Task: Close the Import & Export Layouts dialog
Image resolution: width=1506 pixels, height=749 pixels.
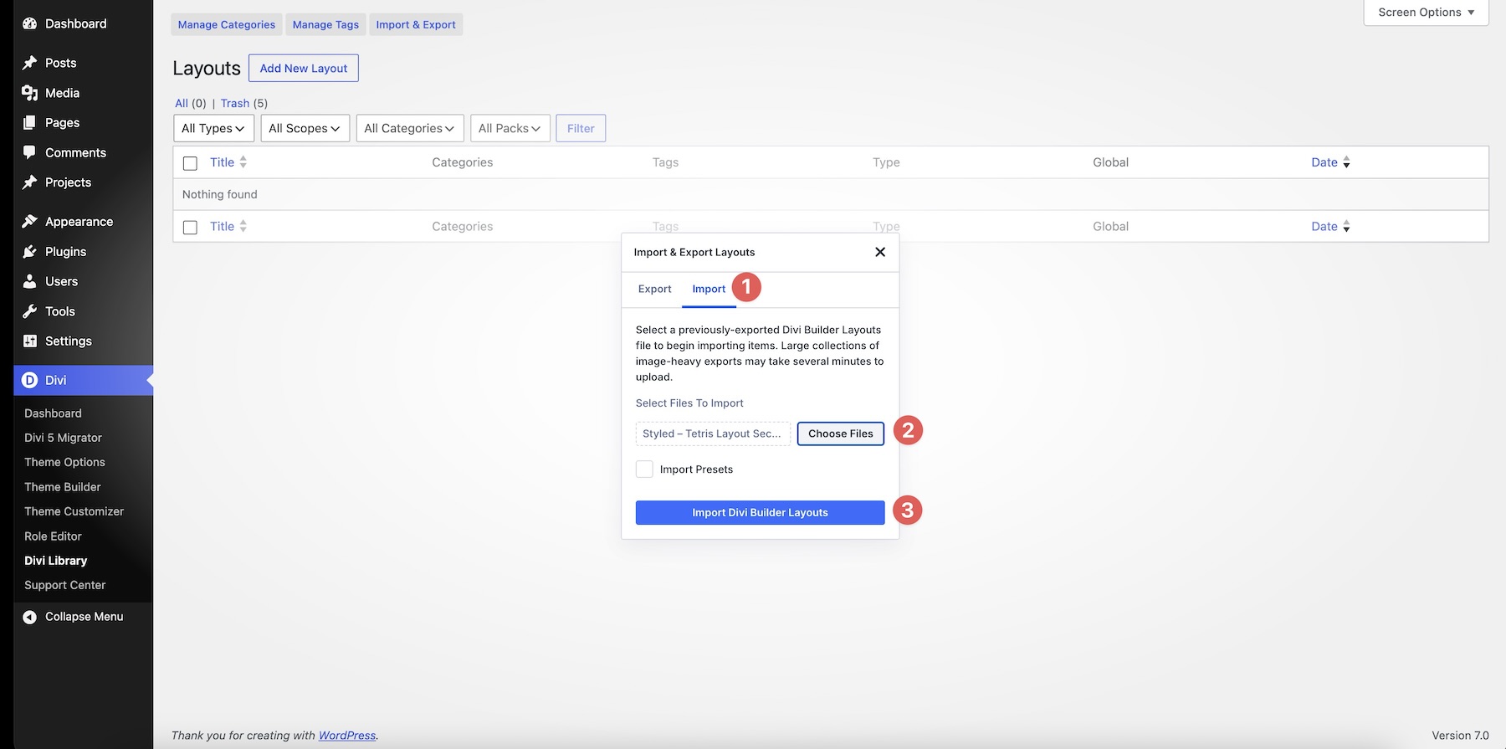Action: click(880, 252)
